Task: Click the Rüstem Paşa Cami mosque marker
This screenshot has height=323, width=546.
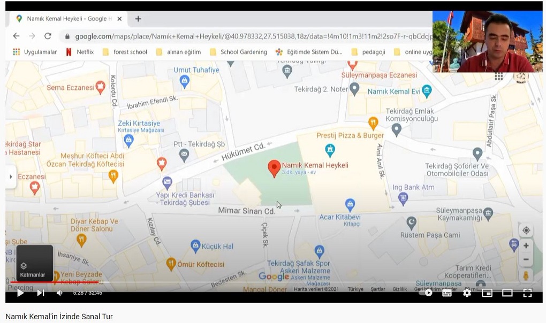Action: click(x=411, y=223)
